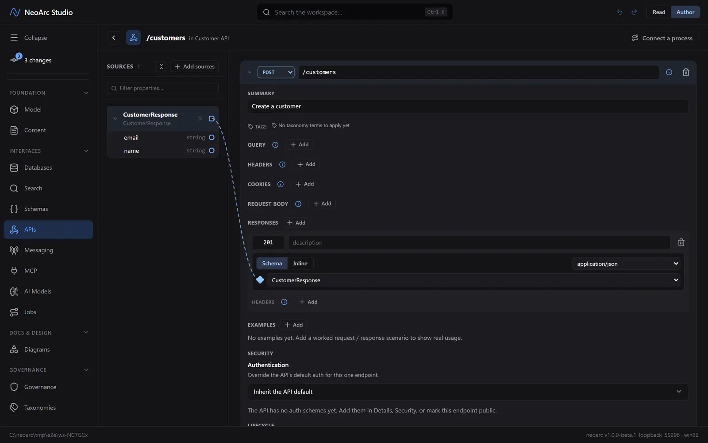Open Diagrams icon in sidebar
Viewport: 708px width, 443px height.
(x=14, y=350)
